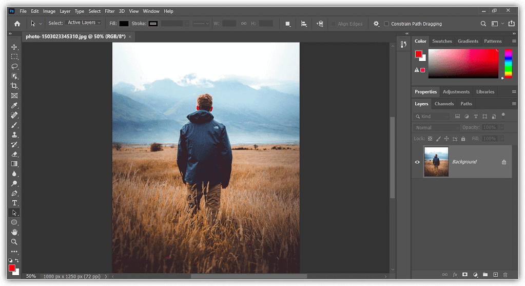Select the Lasso tool
The height and width of the screenshot is (286, 525).
point(14,66)
